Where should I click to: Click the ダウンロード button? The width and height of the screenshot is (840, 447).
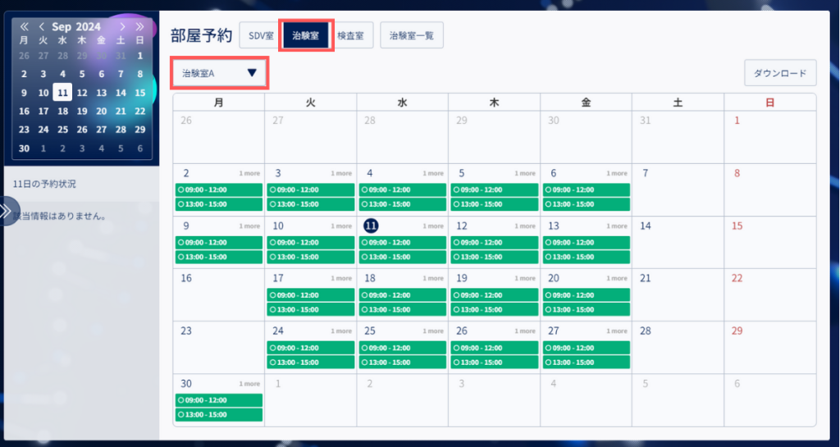point(780,73)
